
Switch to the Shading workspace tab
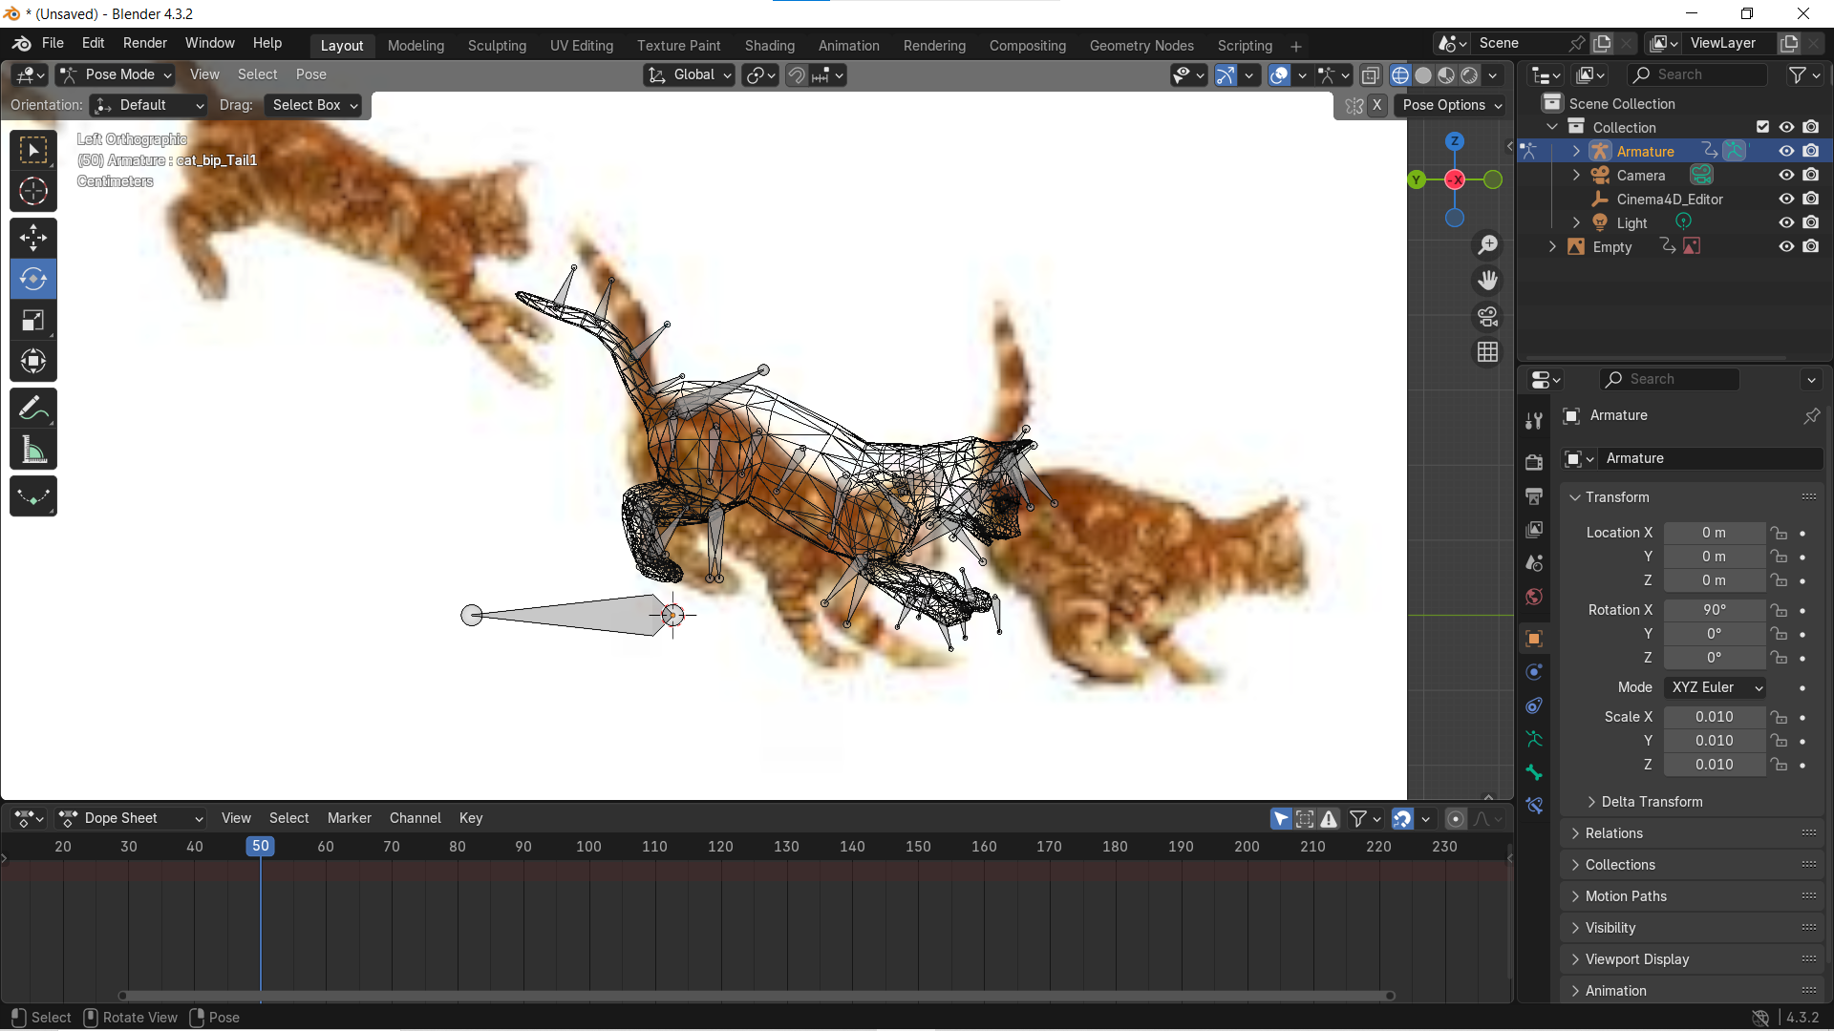(770, 45)
